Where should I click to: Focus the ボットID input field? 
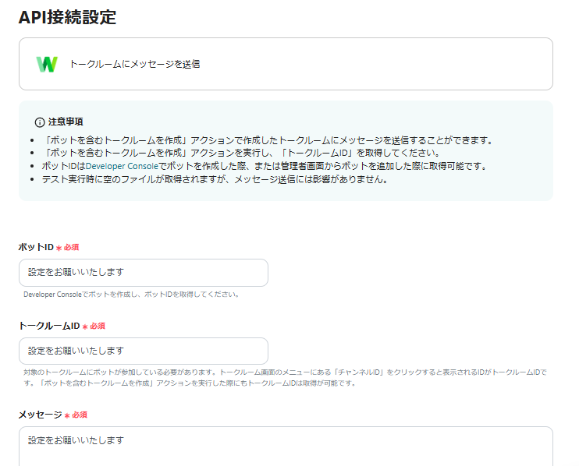144,273
